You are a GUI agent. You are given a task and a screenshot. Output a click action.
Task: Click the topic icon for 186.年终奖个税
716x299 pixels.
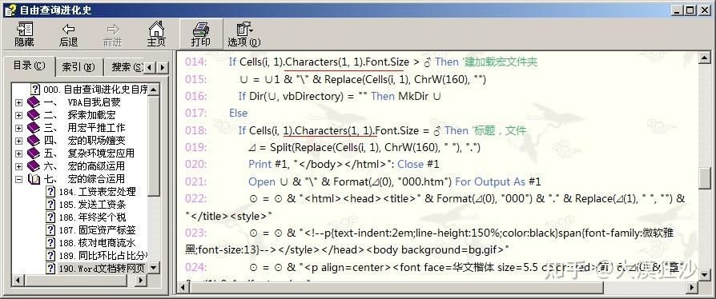pos(50,217)
